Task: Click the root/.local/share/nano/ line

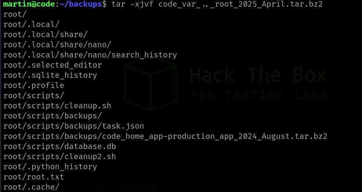Action: point(57,45)
